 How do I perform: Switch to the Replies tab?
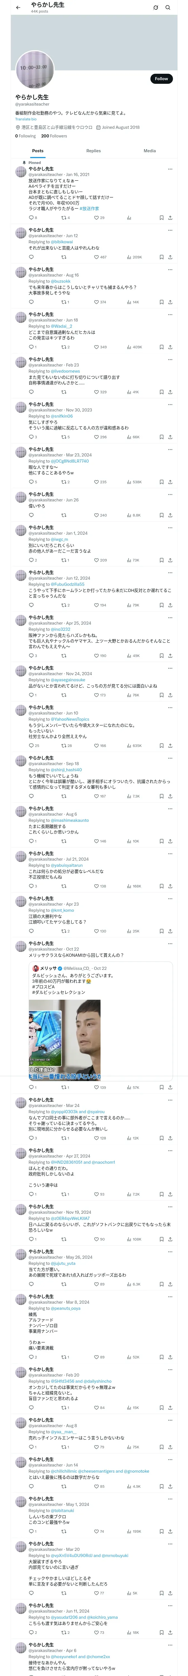pyautogui.click(x=93, y=150)
